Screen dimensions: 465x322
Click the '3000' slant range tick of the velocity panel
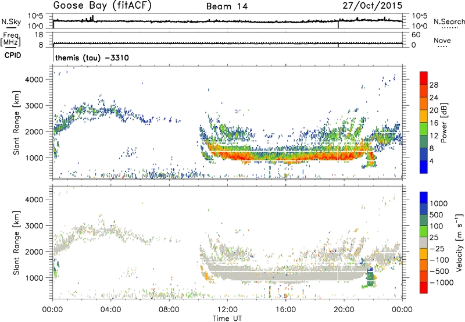pos(34,226)
